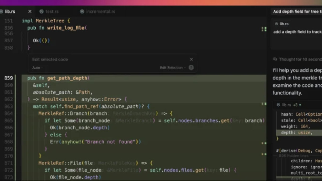Click 'weight: i64,' in the chat code block
Image resolution: width=322 pixels, height=181 pixels.
pos(295,126)
